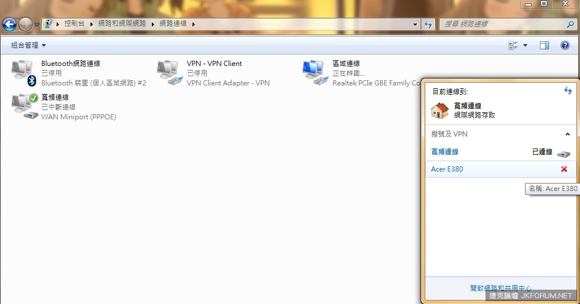Select the VPN - VPN Client adapter icon
Viewport: 580px width, 304px height.
[169, 73]
